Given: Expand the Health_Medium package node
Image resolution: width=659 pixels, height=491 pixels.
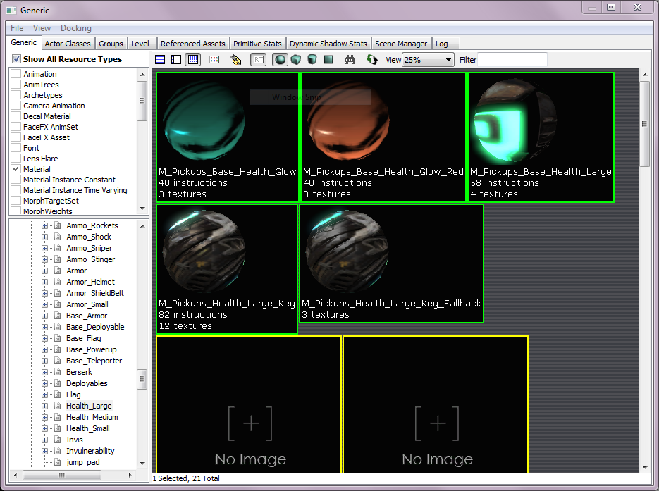Looking at the screenshot, I should 46,417.
